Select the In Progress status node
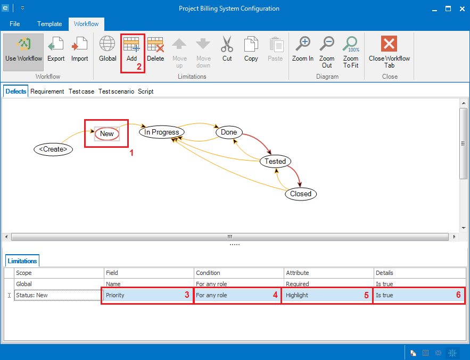470x360 pixels. pyautogui.click(x=162, y=132)
